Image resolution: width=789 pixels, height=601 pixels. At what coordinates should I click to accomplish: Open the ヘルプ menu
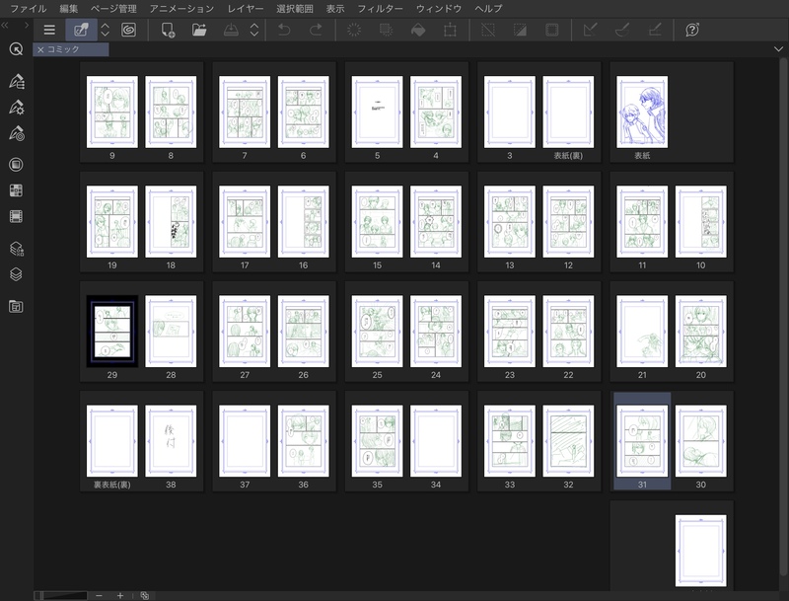pyautogui.click(x=488, y=9)
